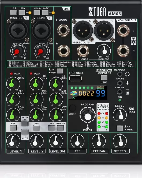Click the speaker icon near MONITOR OUT
This screenshot has width=142, height=178.
tap(133, 41)
